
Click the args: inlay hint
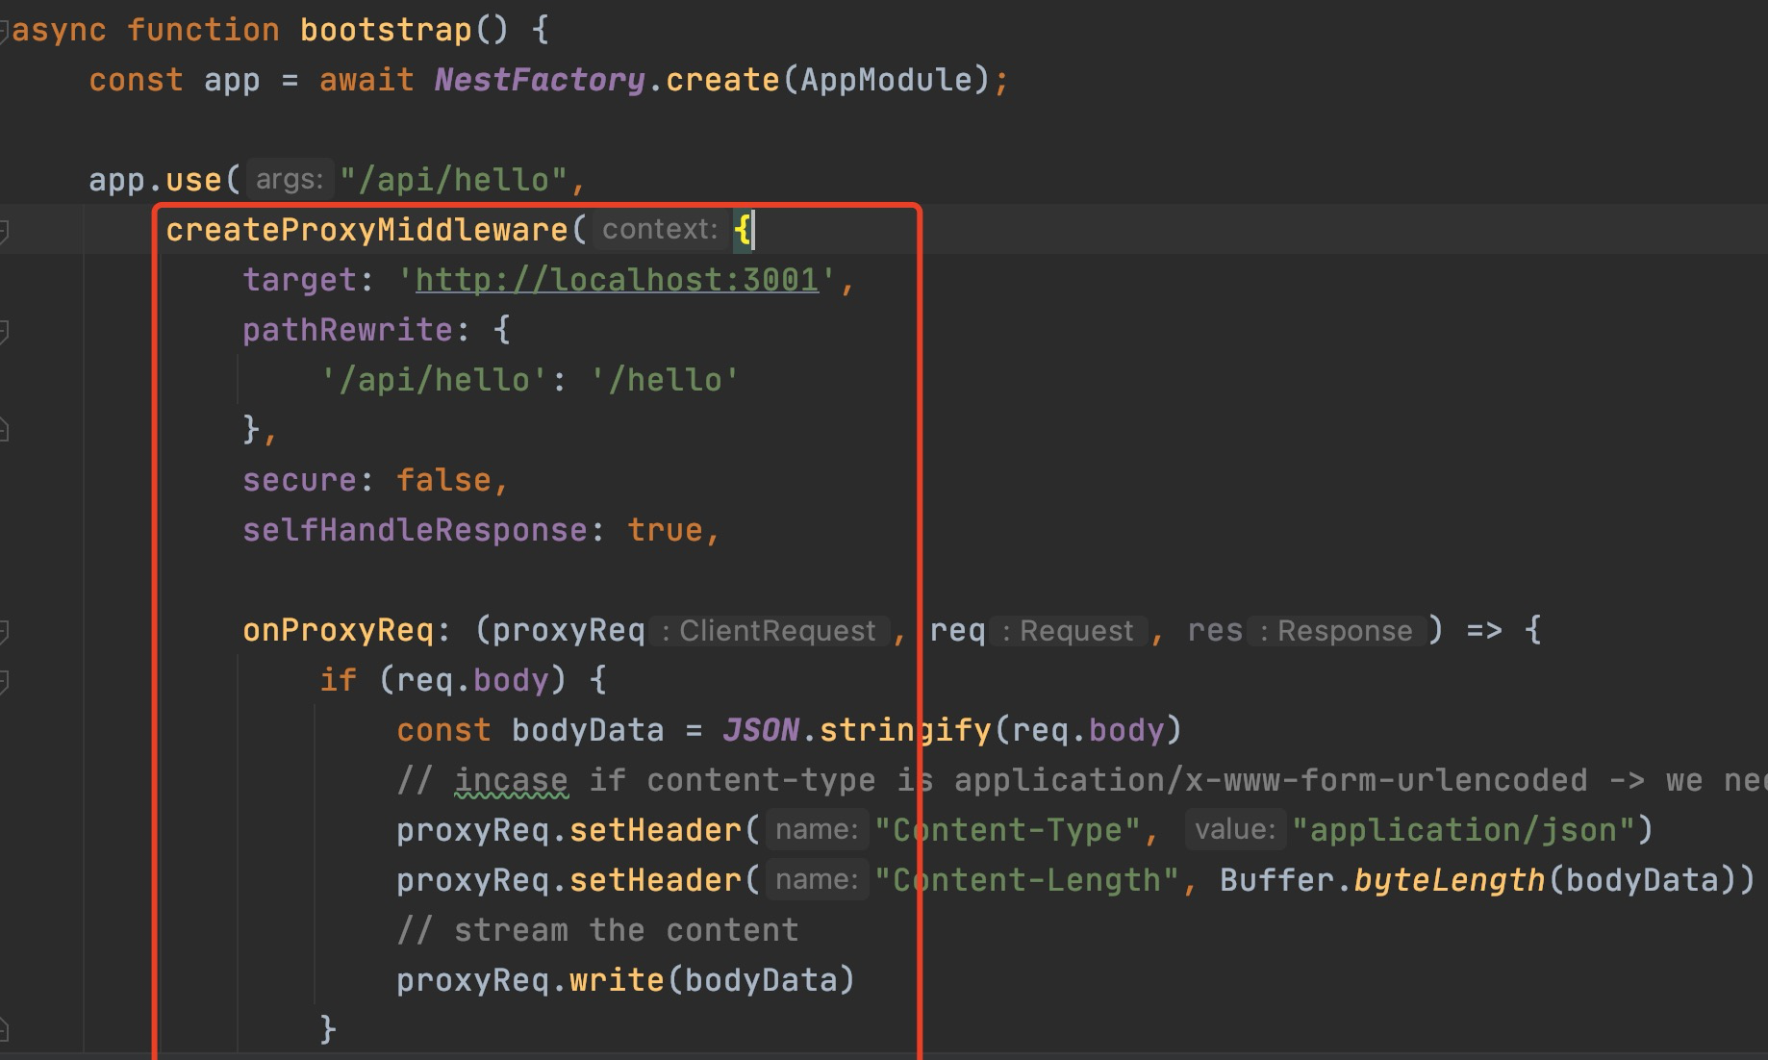click(290, 180)
